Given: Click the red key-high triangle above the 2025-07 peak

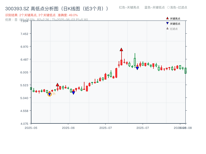Looking at the screenshot, I should 121,50.
